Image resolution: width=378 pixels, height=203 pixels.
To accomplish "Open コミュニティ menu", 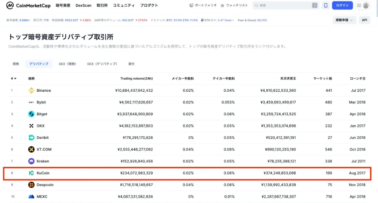I will pyautogui.click(x=124, y=5).
